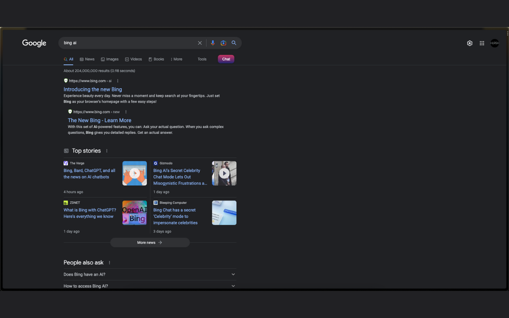This screenshot has width=509, height=318.
Task: Click the shield icon beside bing.com › ai
Action: pyautogui.click(x=66, y=81)
